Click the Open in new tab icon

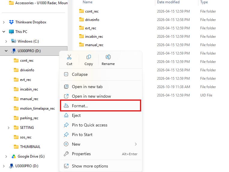click(x=66, y=87)
